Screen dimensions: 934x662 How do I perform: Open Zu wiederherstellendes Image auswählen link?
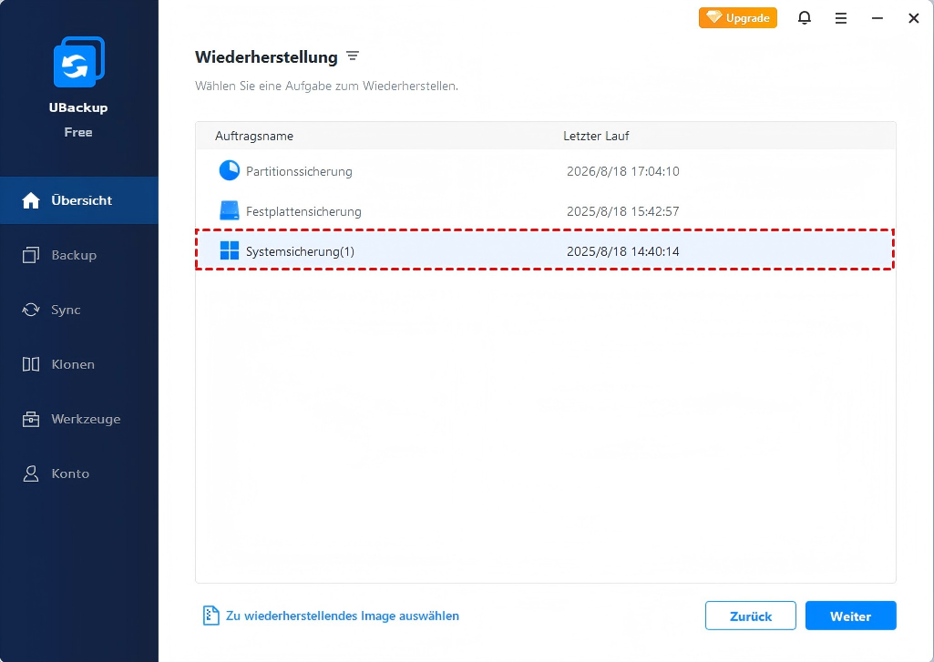[x=342, y=616]
